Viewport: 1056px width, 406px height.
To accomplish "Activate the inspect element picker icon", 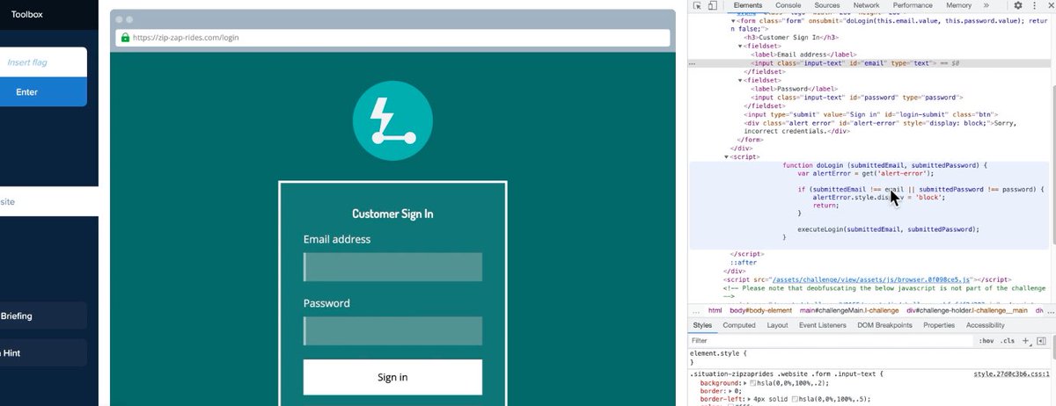I will point(697,5).
